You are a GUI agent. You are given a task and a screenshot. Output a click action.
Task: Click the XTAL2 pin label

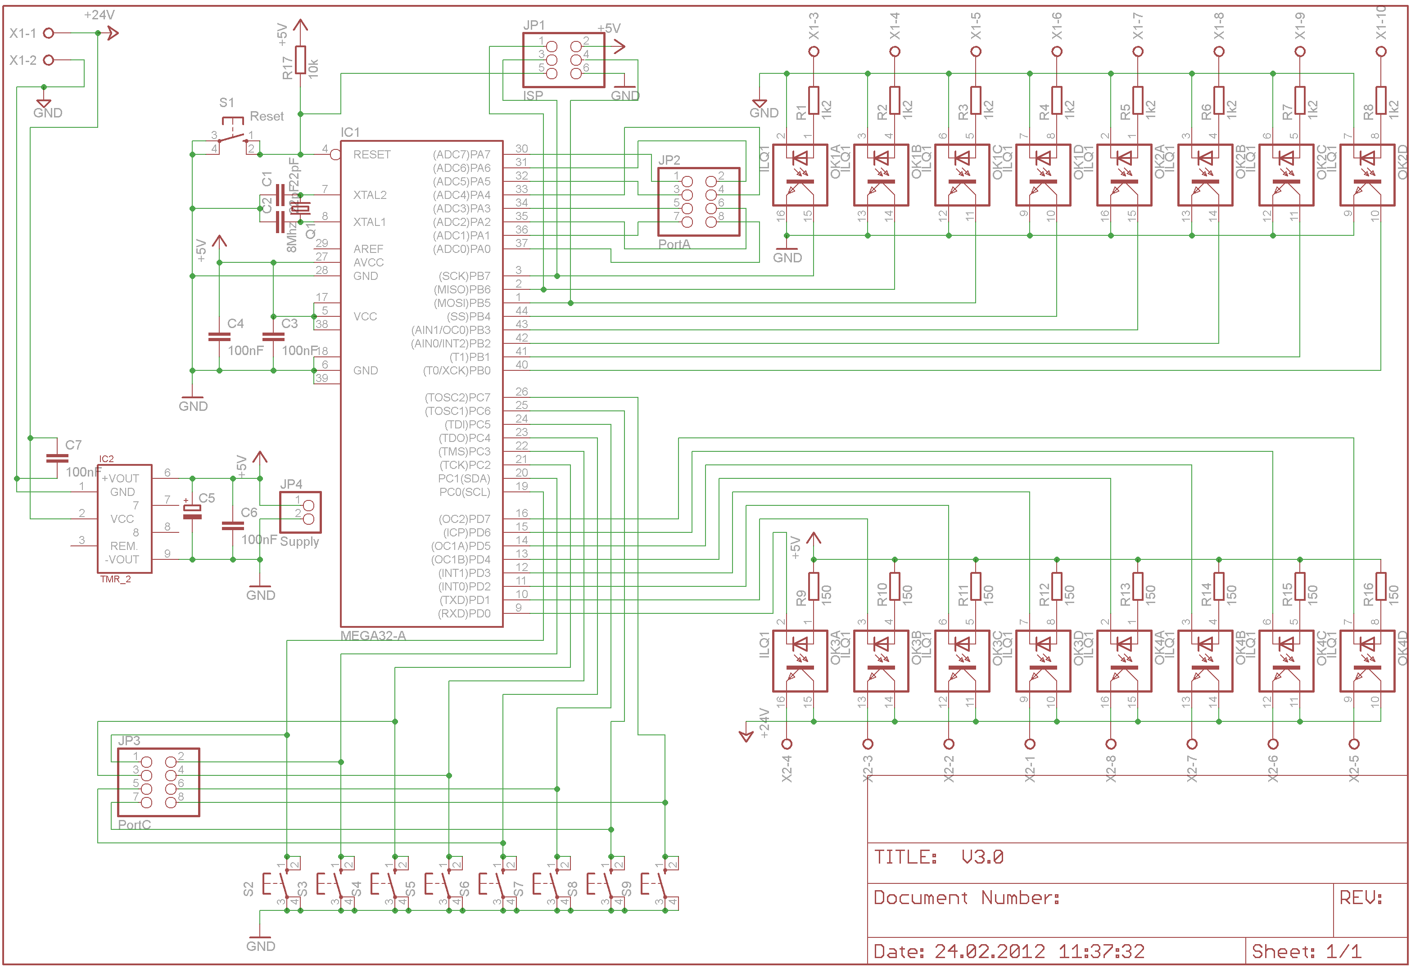click(x=370, y=195)
